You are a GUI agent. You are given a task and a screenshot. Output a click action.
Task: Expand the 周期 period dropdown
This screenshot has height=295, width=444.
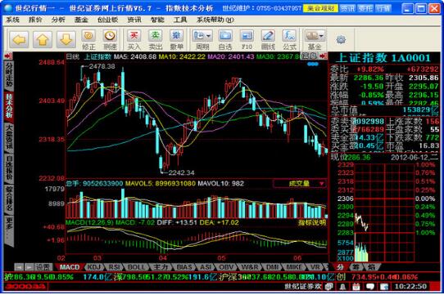tap(209, 36)
